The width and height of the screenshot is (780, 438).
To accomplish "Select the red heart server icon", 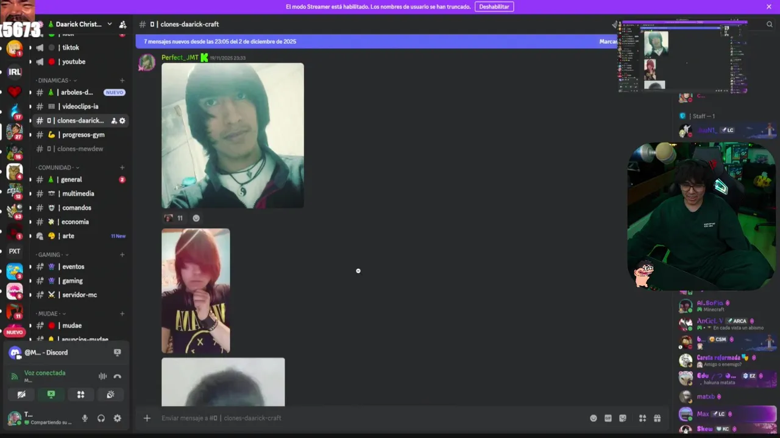I will click(x=15, y=92).
